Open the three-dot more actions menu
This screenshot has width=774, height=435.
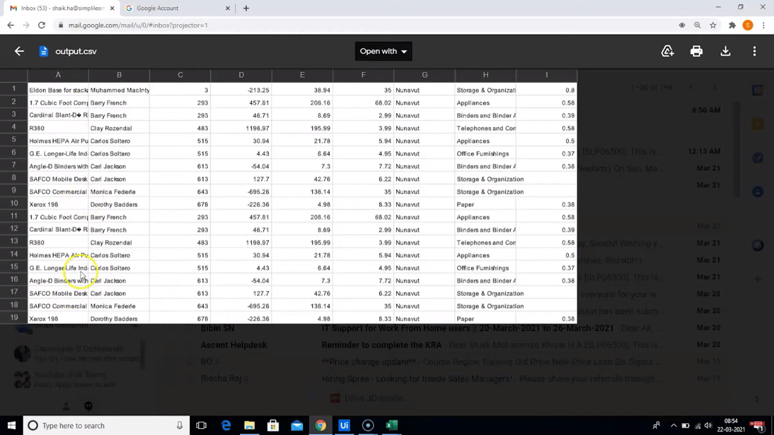755,51
